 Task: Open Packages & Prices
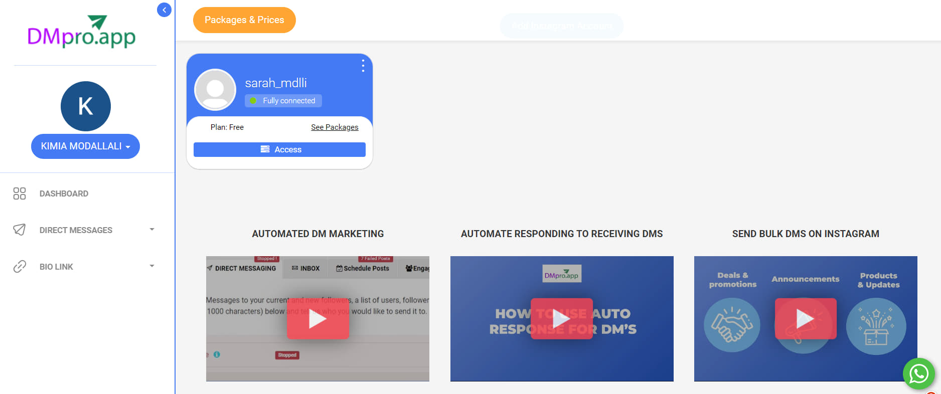click(244, 20)
